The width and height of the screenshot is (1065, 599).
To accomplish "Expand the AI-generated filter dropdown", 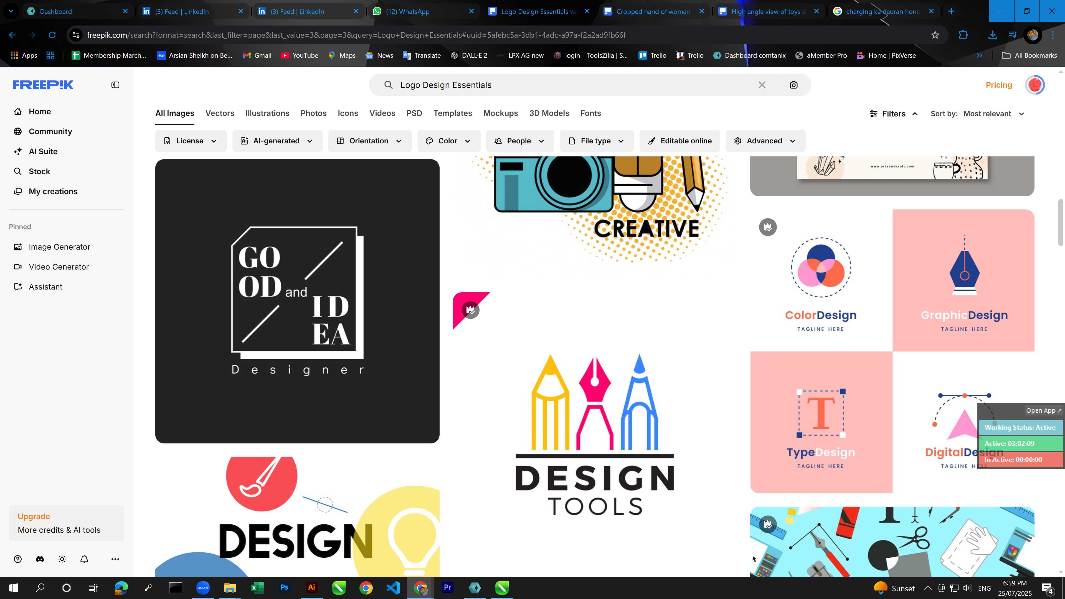I will tap(277, 141).
